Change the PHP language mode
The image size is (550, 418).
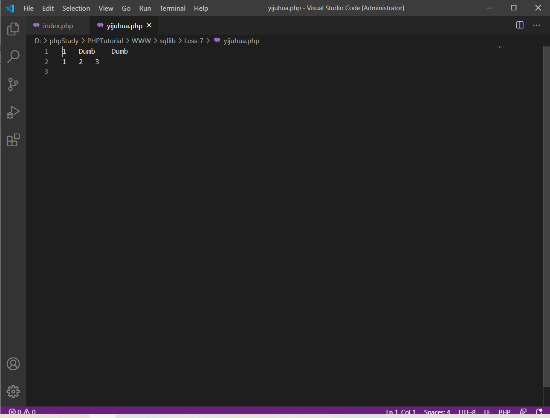click(x=504, y=412)
